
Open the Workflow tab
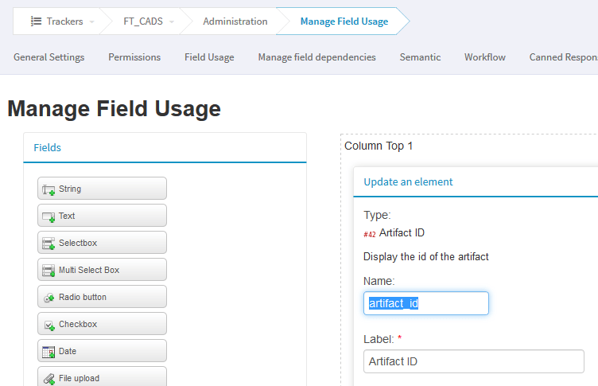[485, 57]
